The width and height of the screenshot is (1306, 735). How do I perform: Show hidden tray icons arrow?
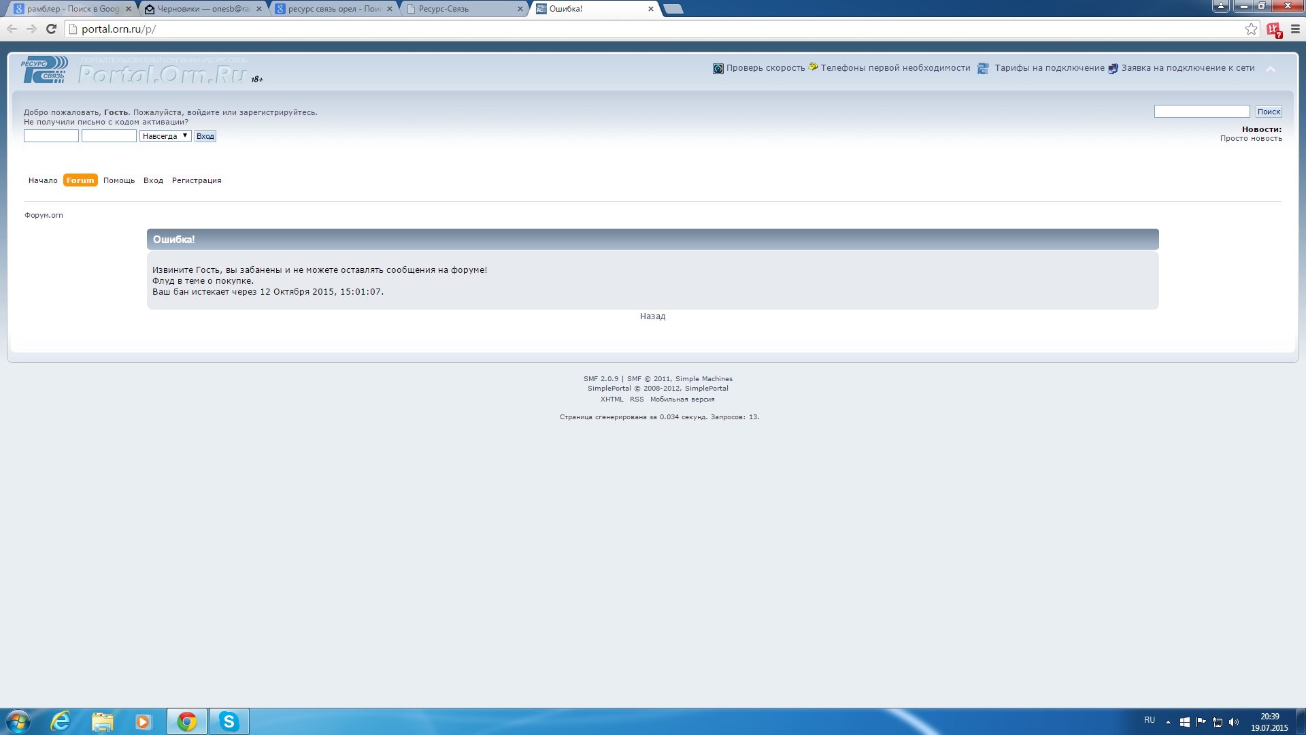click(1168, 722)
